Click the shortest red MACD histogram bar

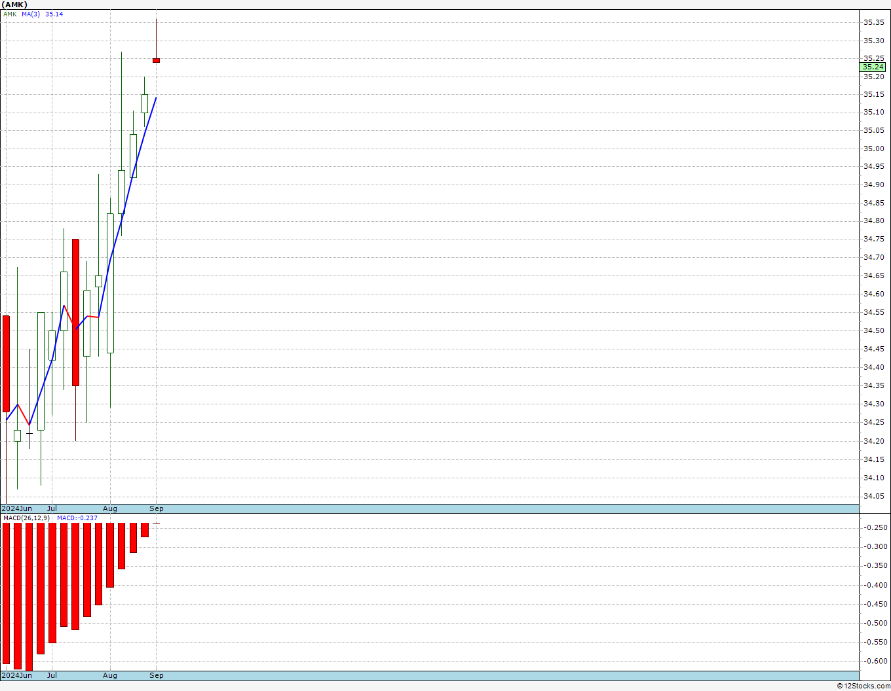(145, 530)
